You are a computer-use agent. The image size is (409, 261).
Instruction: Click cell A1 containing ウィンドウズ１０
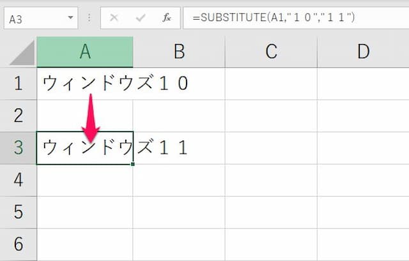click(x=85, y=83)
